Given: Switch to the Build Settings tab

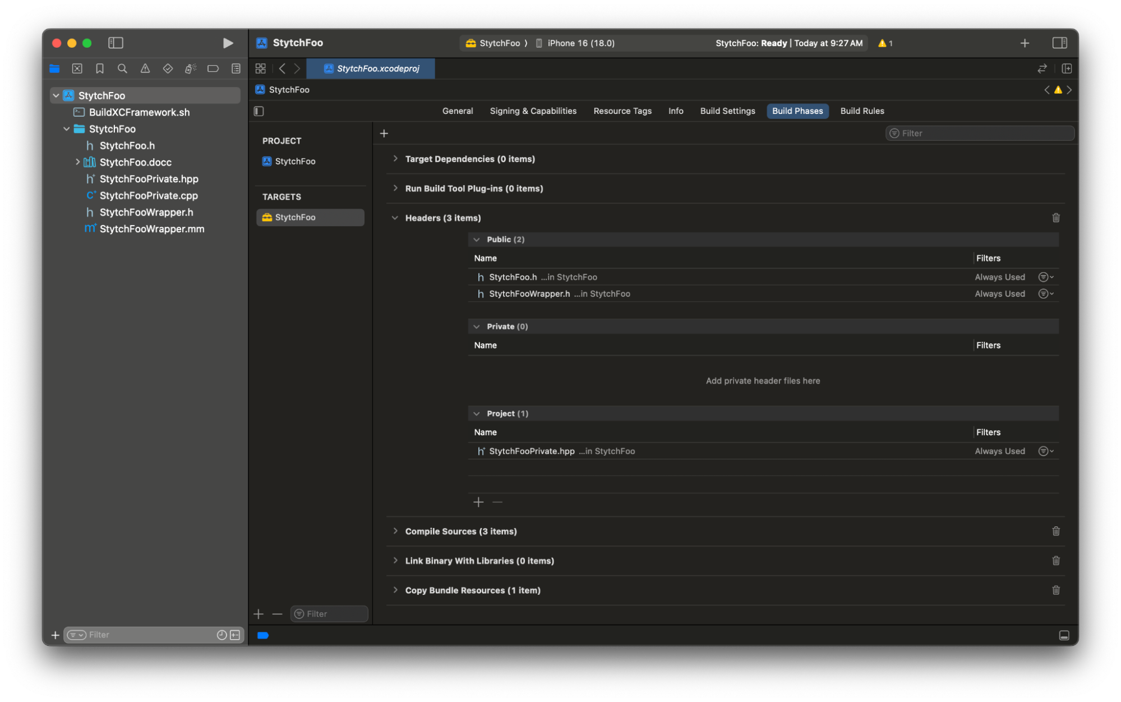Looking at the screenshot, I should point(727,111).
